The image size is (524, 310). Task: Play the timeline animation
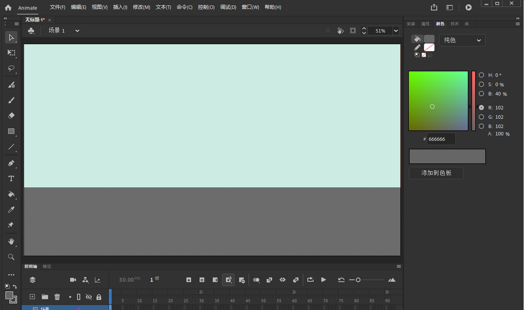pyautogui.click(x=324, y=280)
